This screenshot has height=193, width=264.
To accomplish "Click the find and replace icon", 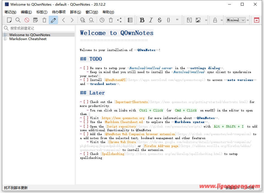I will click(91, 20).
